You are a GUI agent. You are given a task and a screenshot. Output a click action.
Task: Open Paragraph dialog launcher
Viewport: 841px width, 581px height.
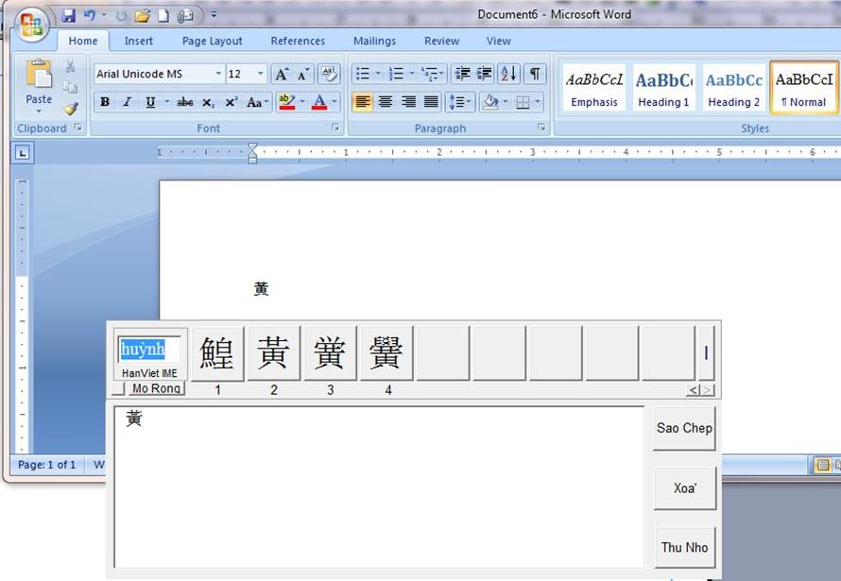(x=541, y=128)
